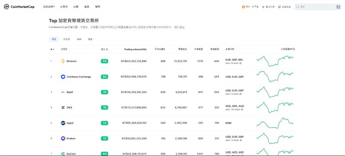
Task: Open the cryptocurrencies menu in the header
Action: [48, 7]
